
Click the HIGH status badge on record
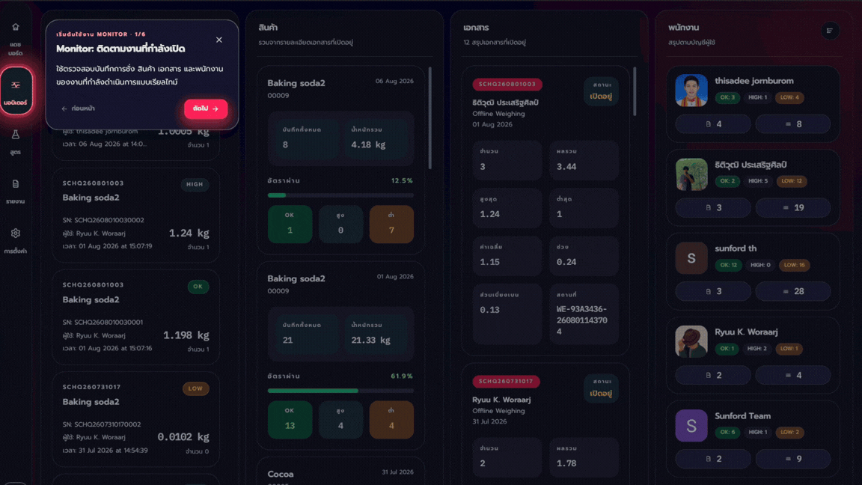point(195,184)
